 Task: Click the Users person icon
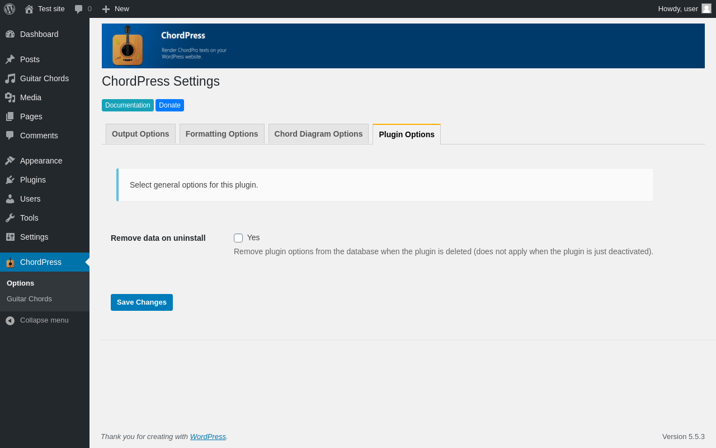(x=10, y=199)
